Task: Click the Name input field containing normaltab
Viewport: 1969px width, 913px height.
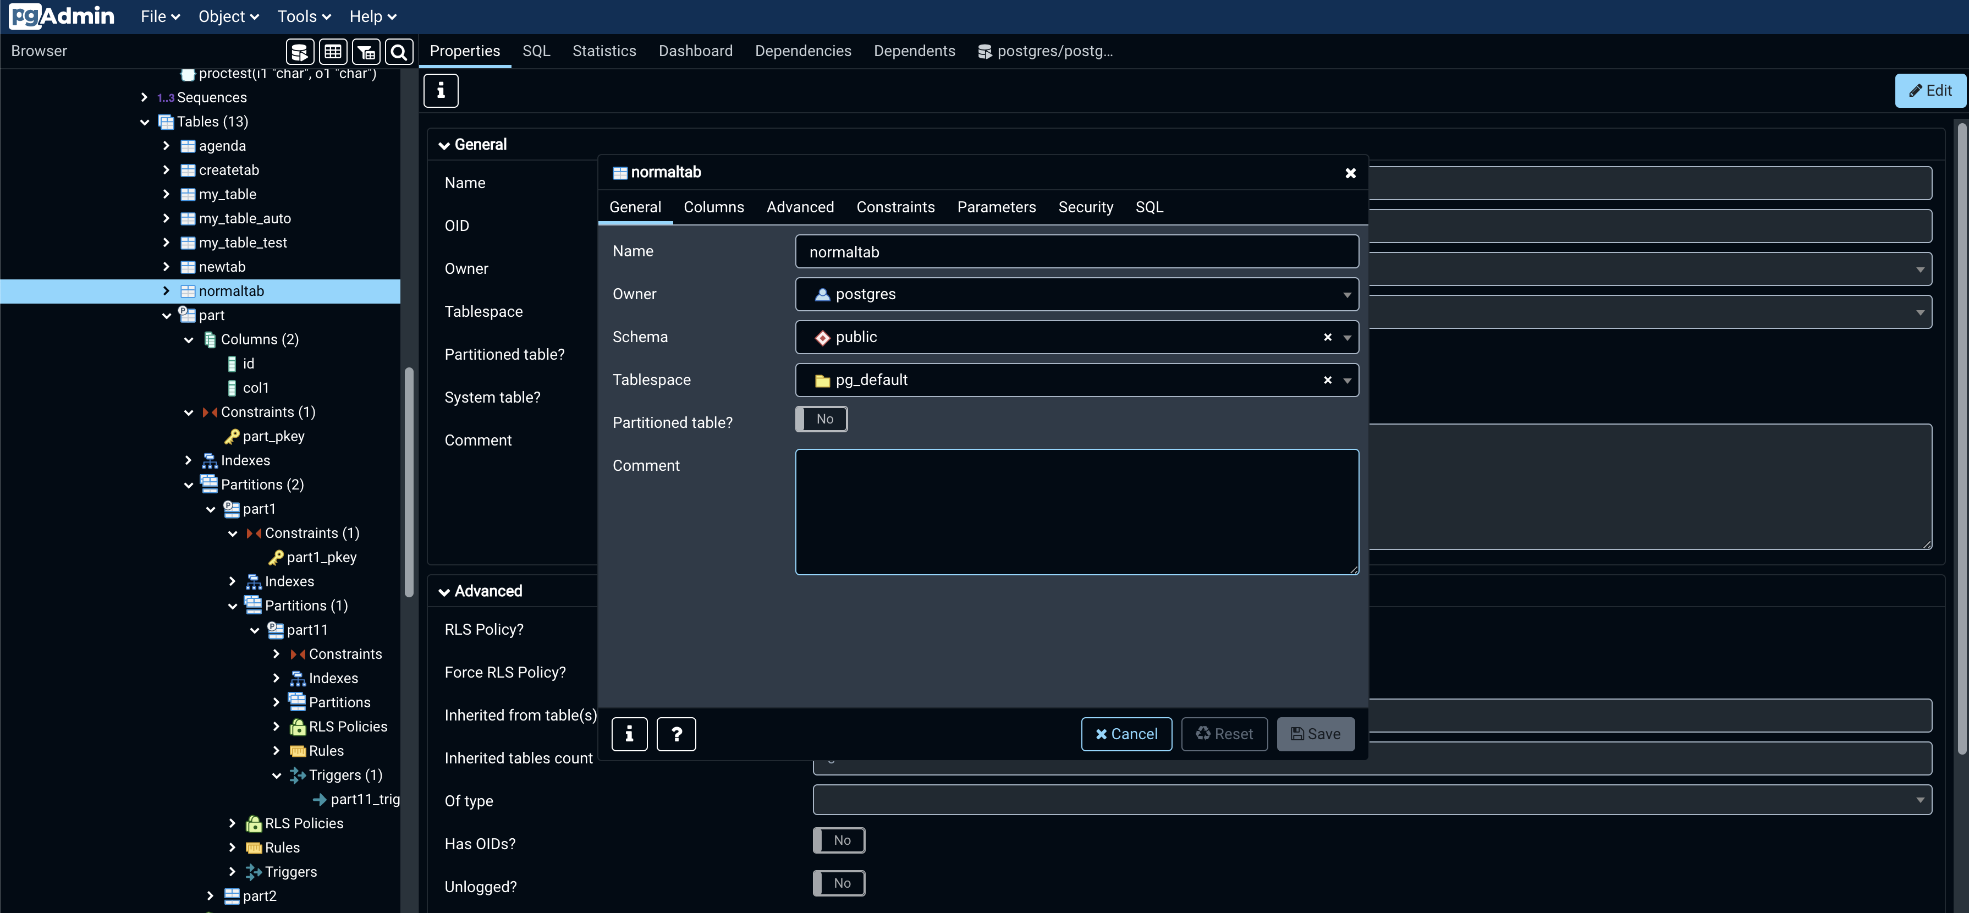Action: pos(1076,251)
